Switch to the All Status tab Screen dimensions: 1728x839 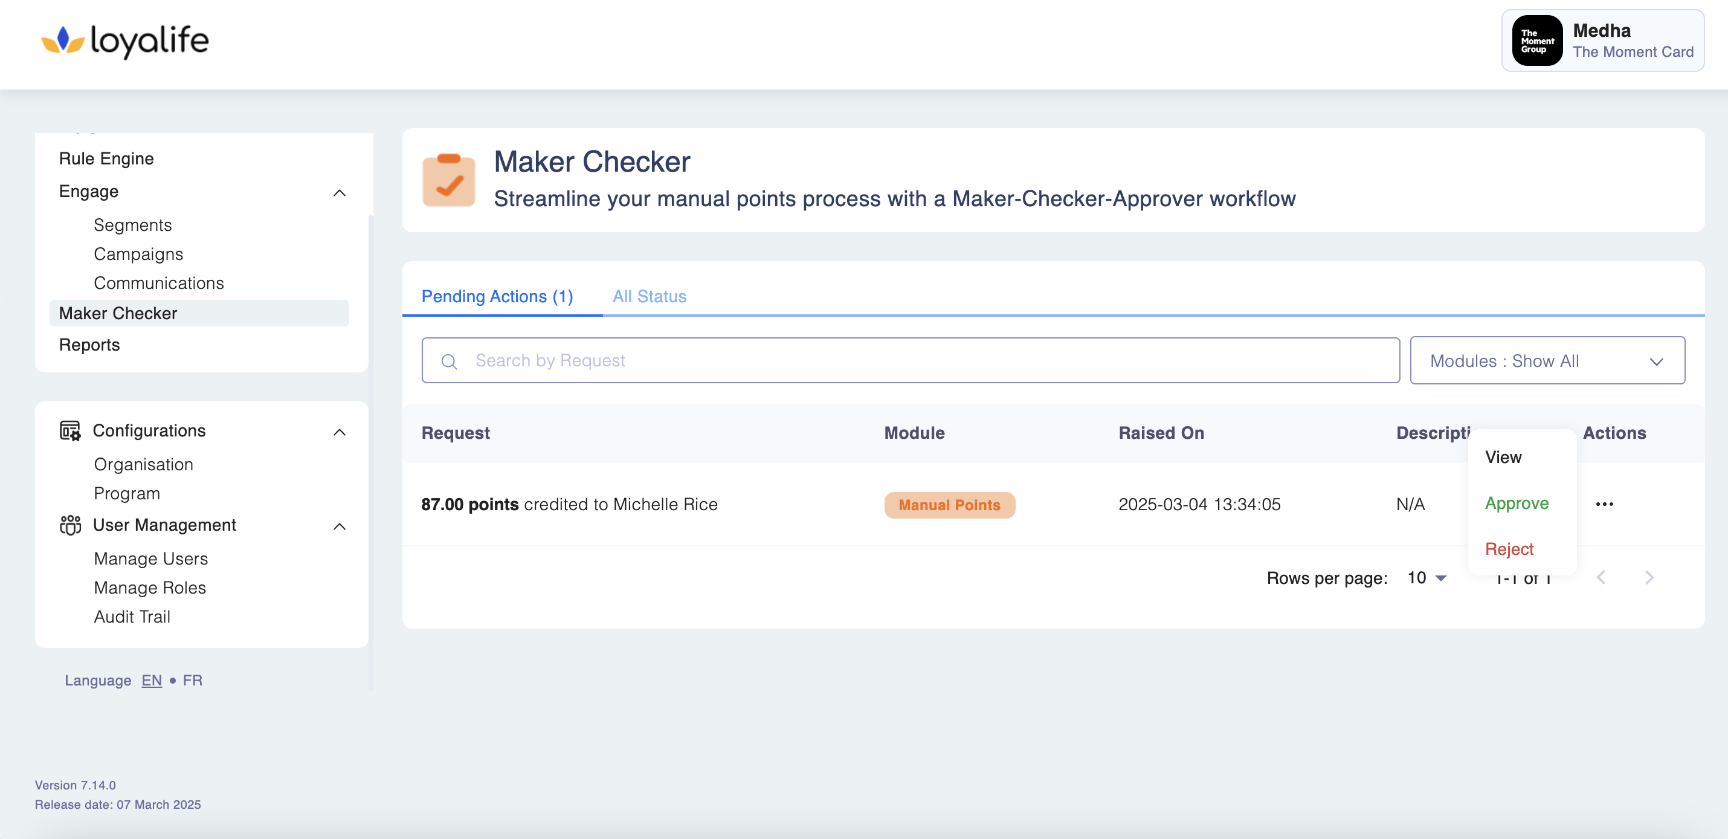click(x=649, y=296)
